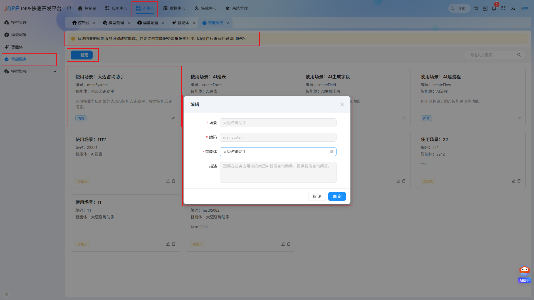Click the favorites star icon
Screen dimensions: 534x300
476,8
